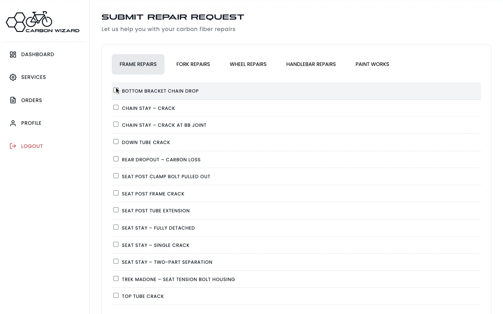This screenshot has width=503, height=314.
Task: Check the Down Tube Crack box
Action: [116, 141]
